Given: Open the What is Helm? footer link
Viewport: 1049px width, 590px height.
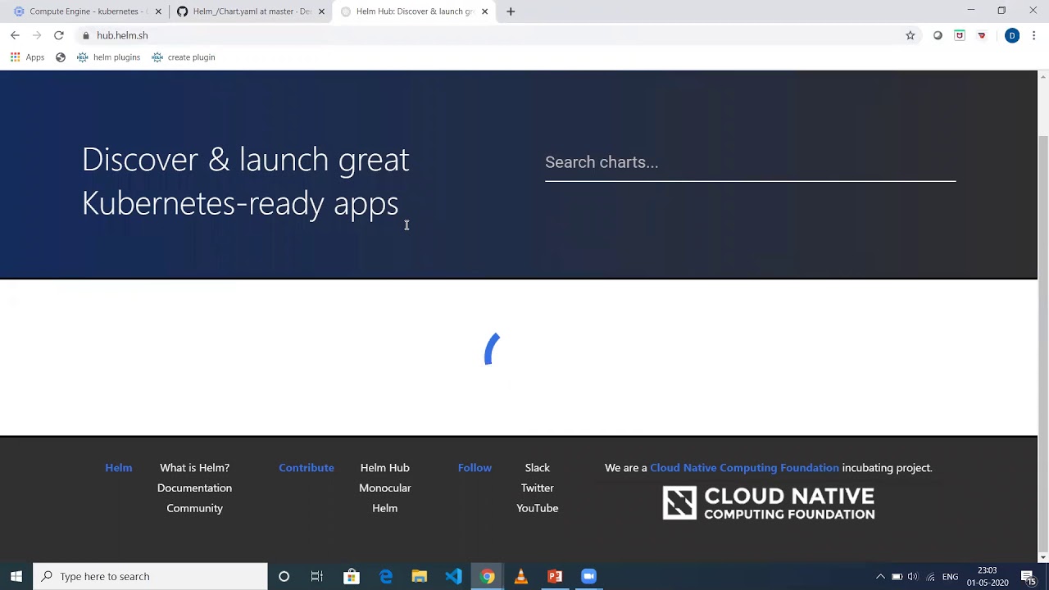Looking at the screenshot, I should click(194, 468).
